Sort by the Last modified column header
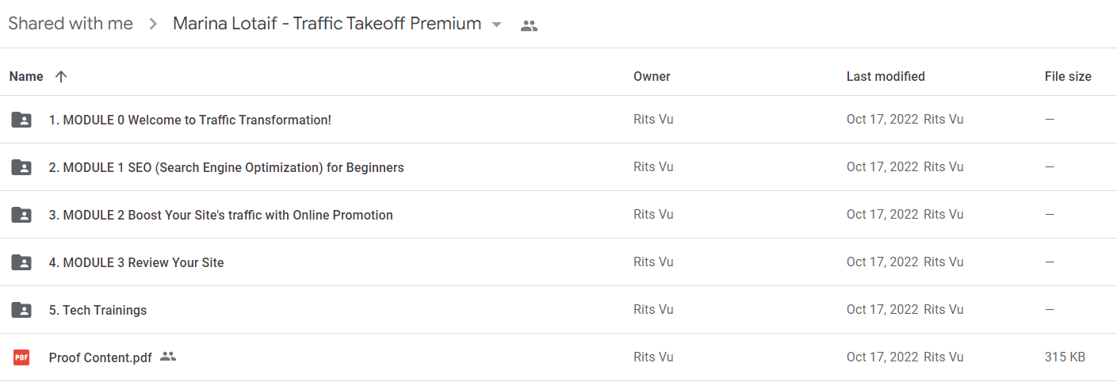1117x382 pixels. pos(886,77)
